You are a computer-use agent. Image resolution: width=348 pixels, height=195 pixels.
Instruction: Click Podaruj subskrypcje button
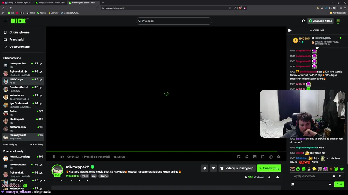point(237,168)
